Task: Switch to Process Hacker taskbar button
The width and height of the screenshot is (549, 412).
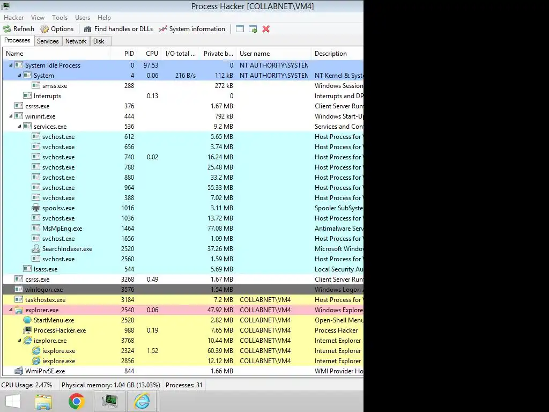Action: [110, 401]
